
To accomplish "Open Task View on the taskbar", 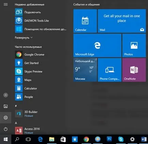I will coord(28,139).
